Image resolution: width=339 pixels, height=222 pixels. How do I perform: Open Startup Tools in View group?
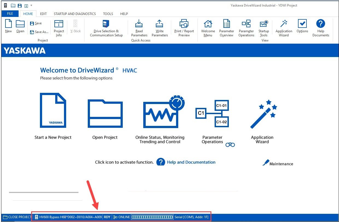[x=264, y=28]
